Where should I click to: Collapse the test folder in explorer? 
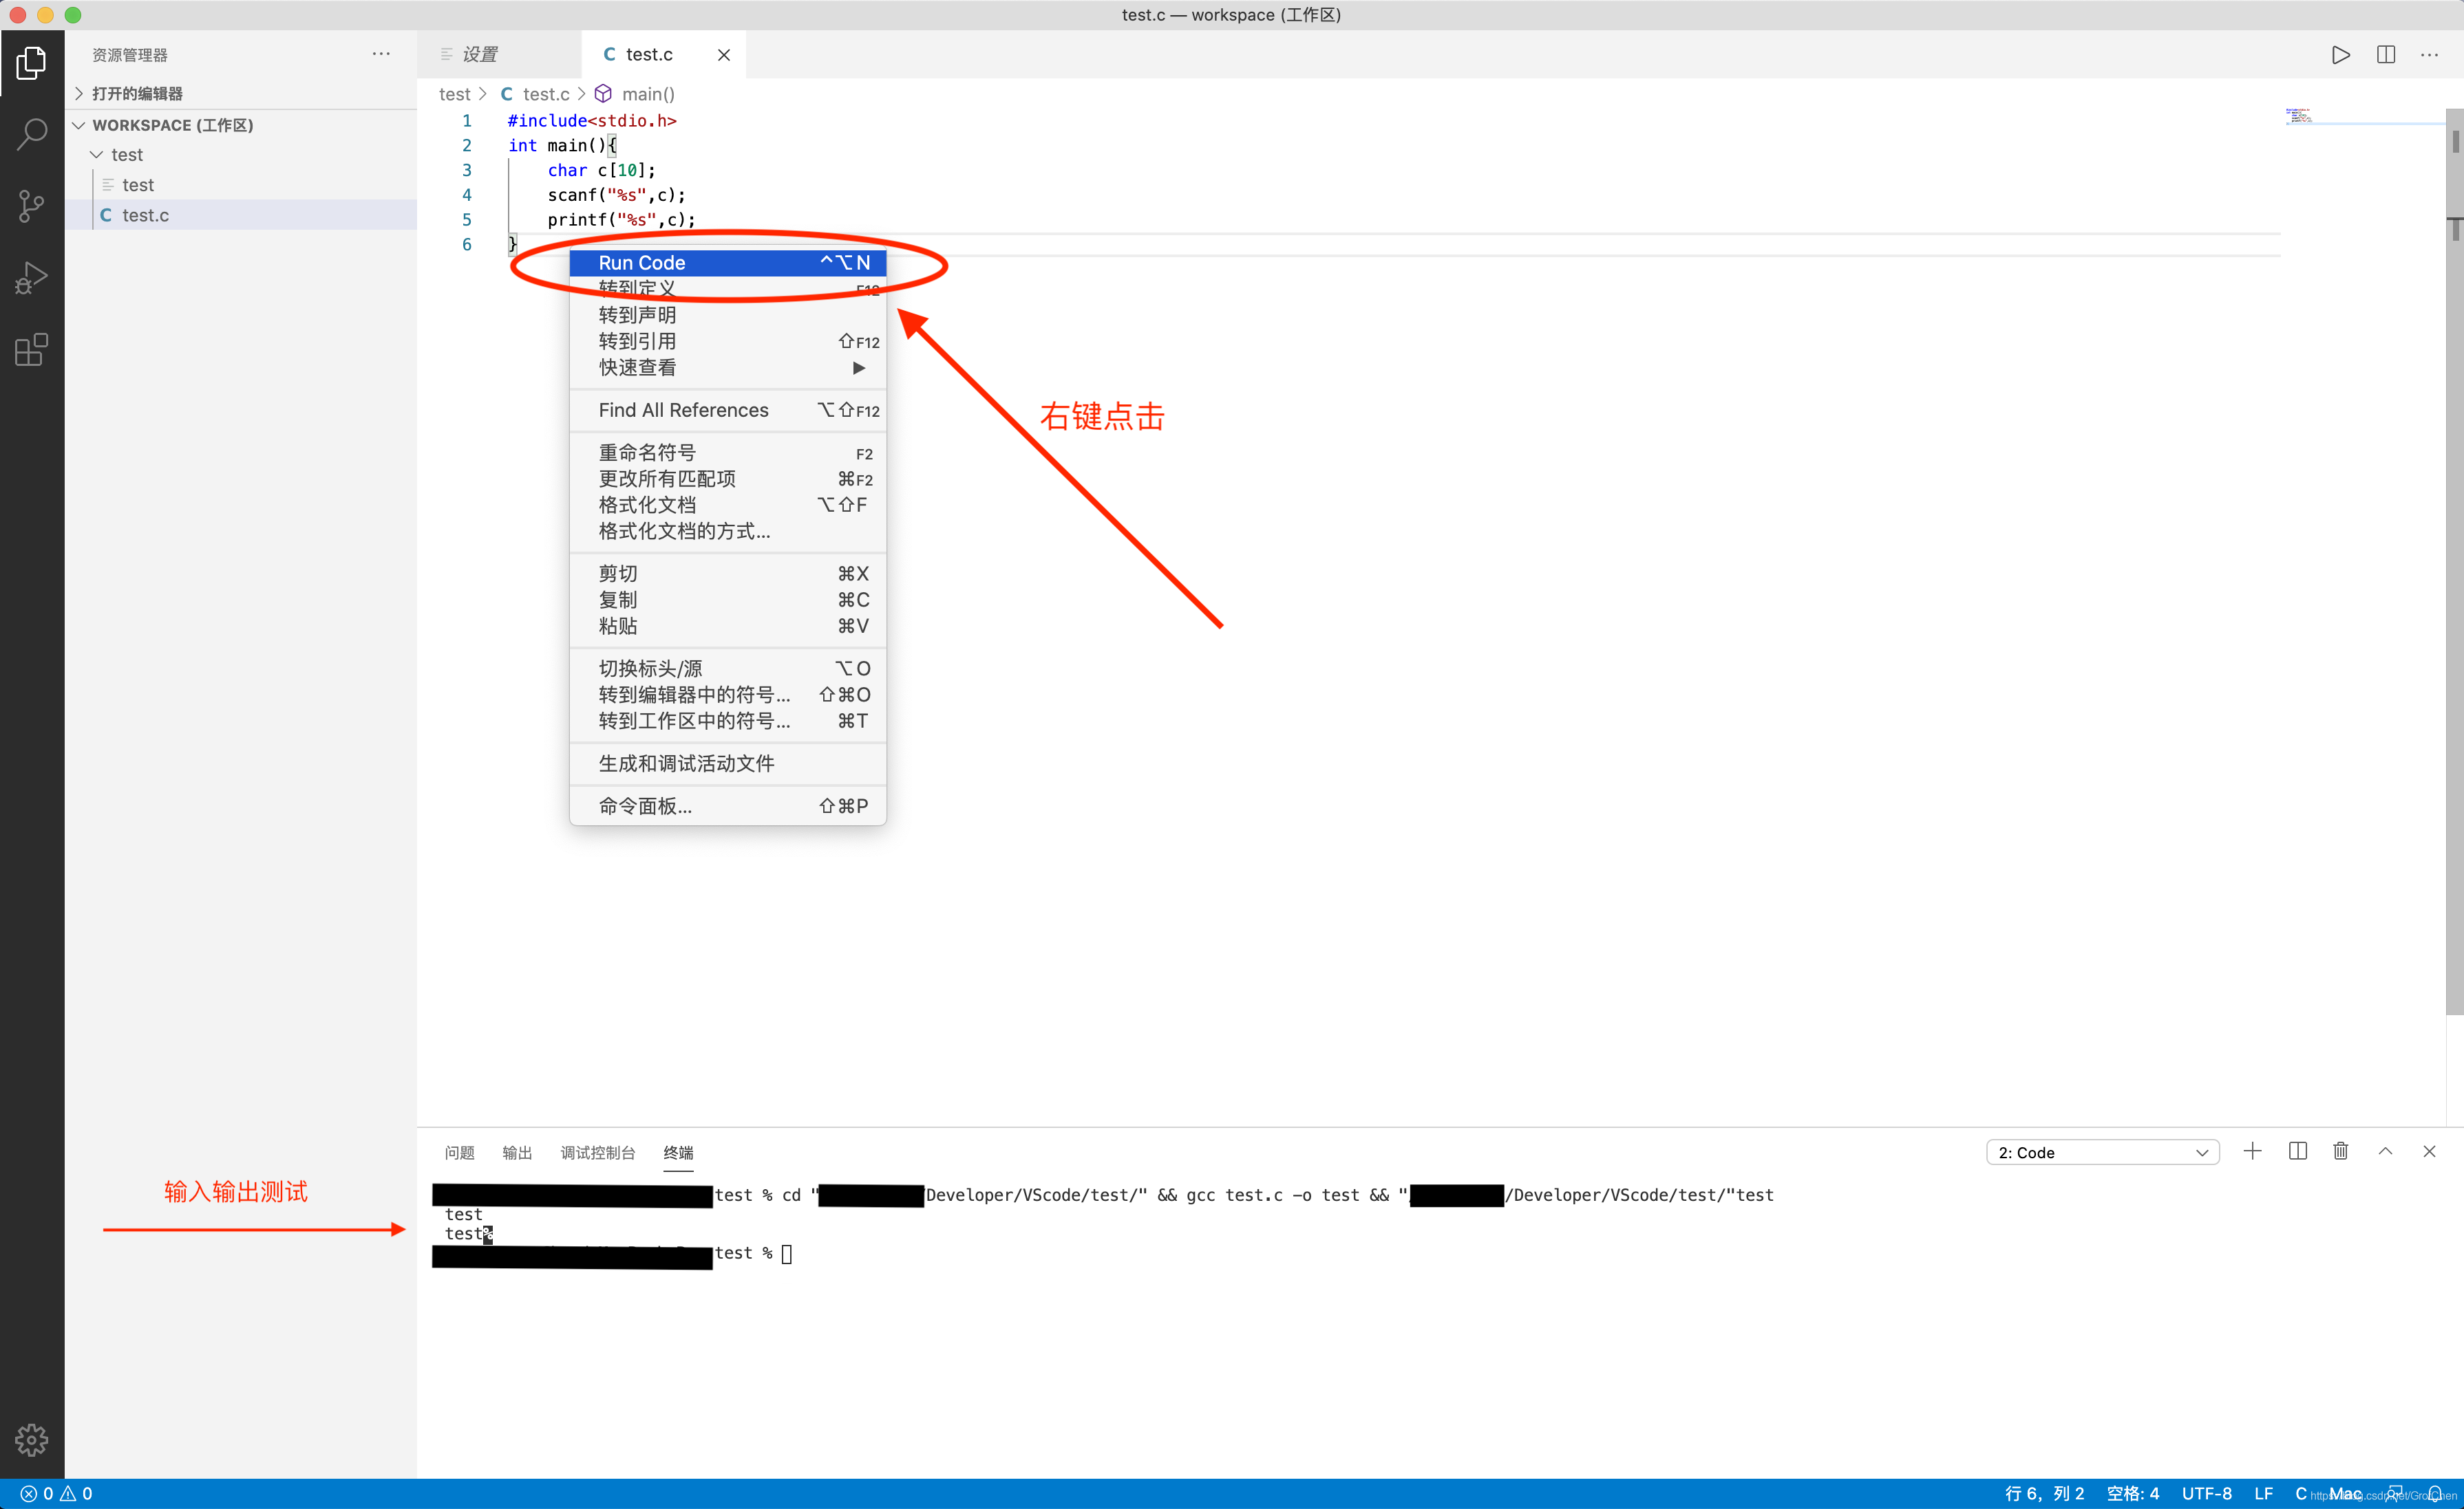[241, 155]
